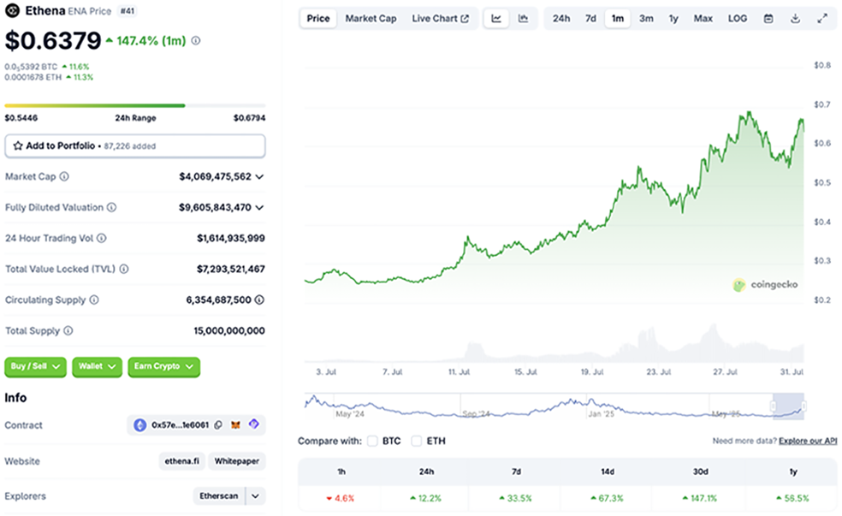Click the 30d change value 147.1%
This screenshot has height=516, width=842.
coord(700,498)
